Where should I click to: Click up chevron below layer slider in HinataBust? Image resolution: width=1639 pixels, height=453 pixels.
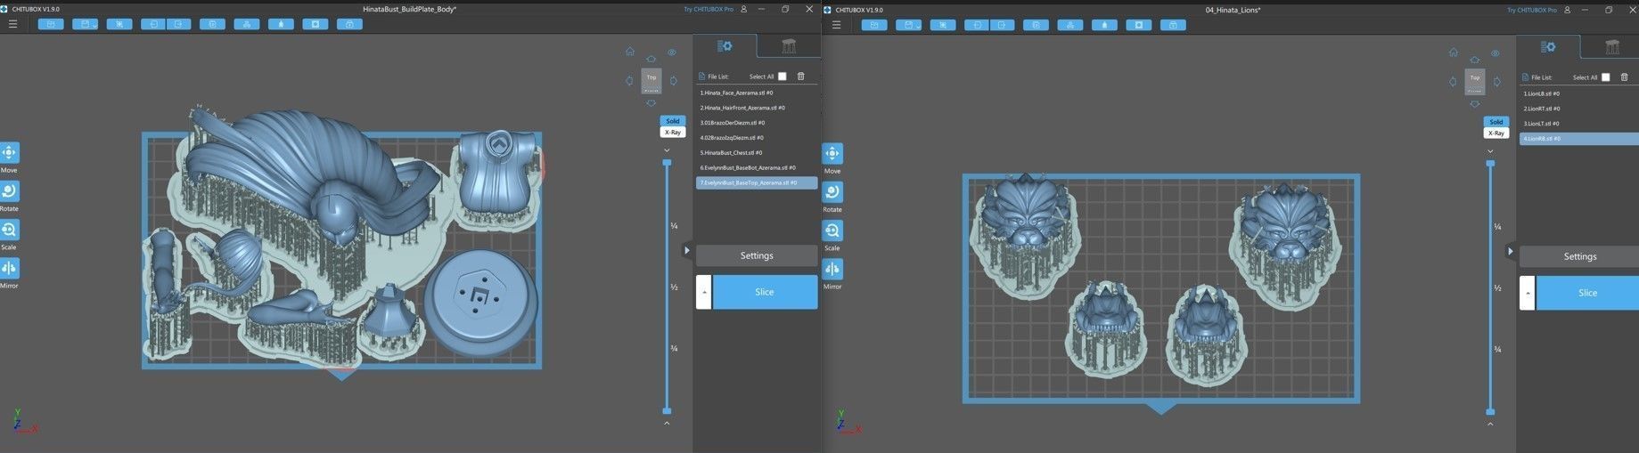click(x=667, y=424)
